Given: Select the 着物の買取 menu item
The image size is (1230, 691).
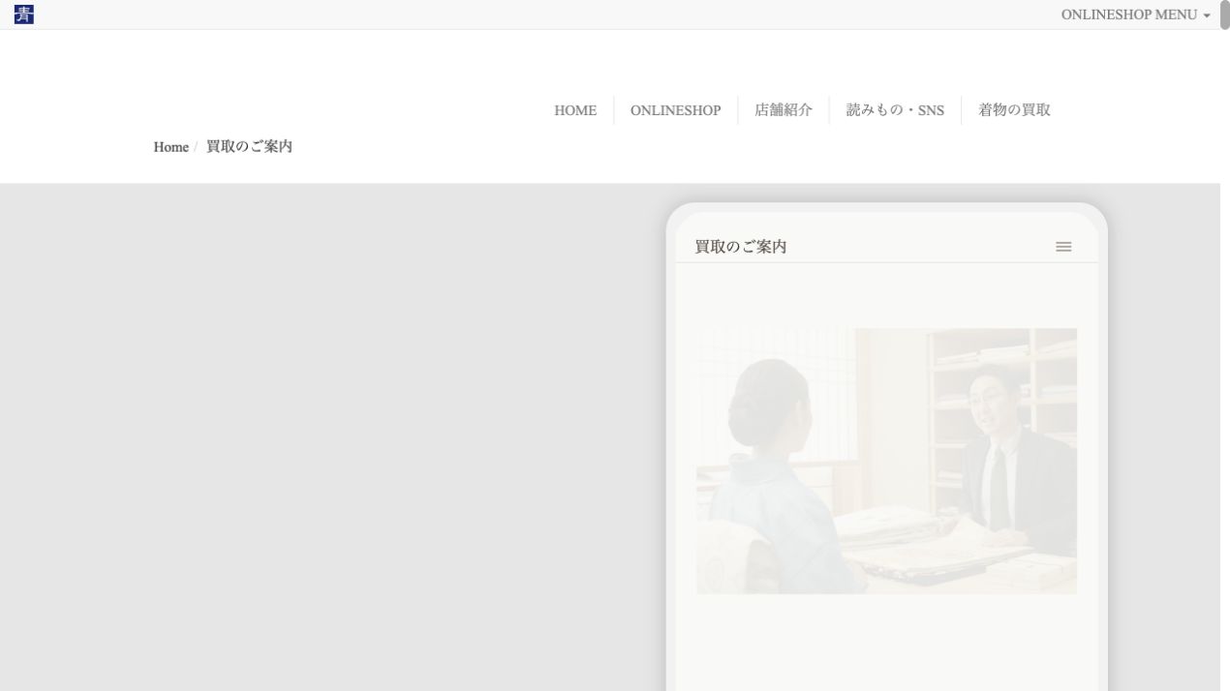Looking at the screenshot, I should point(1014,110).
